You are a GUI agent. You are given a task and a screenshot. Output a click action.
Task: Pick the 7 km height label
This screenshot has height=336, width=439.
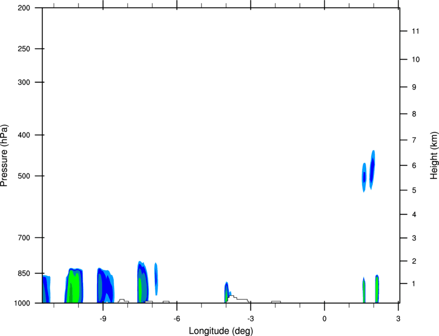[414, 140]
